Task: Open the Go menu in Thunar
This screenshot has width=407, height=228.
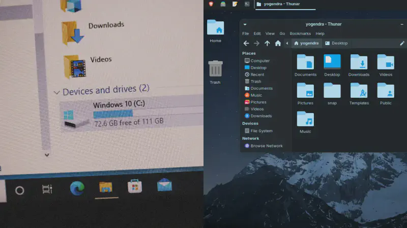Action: point(282,33)
